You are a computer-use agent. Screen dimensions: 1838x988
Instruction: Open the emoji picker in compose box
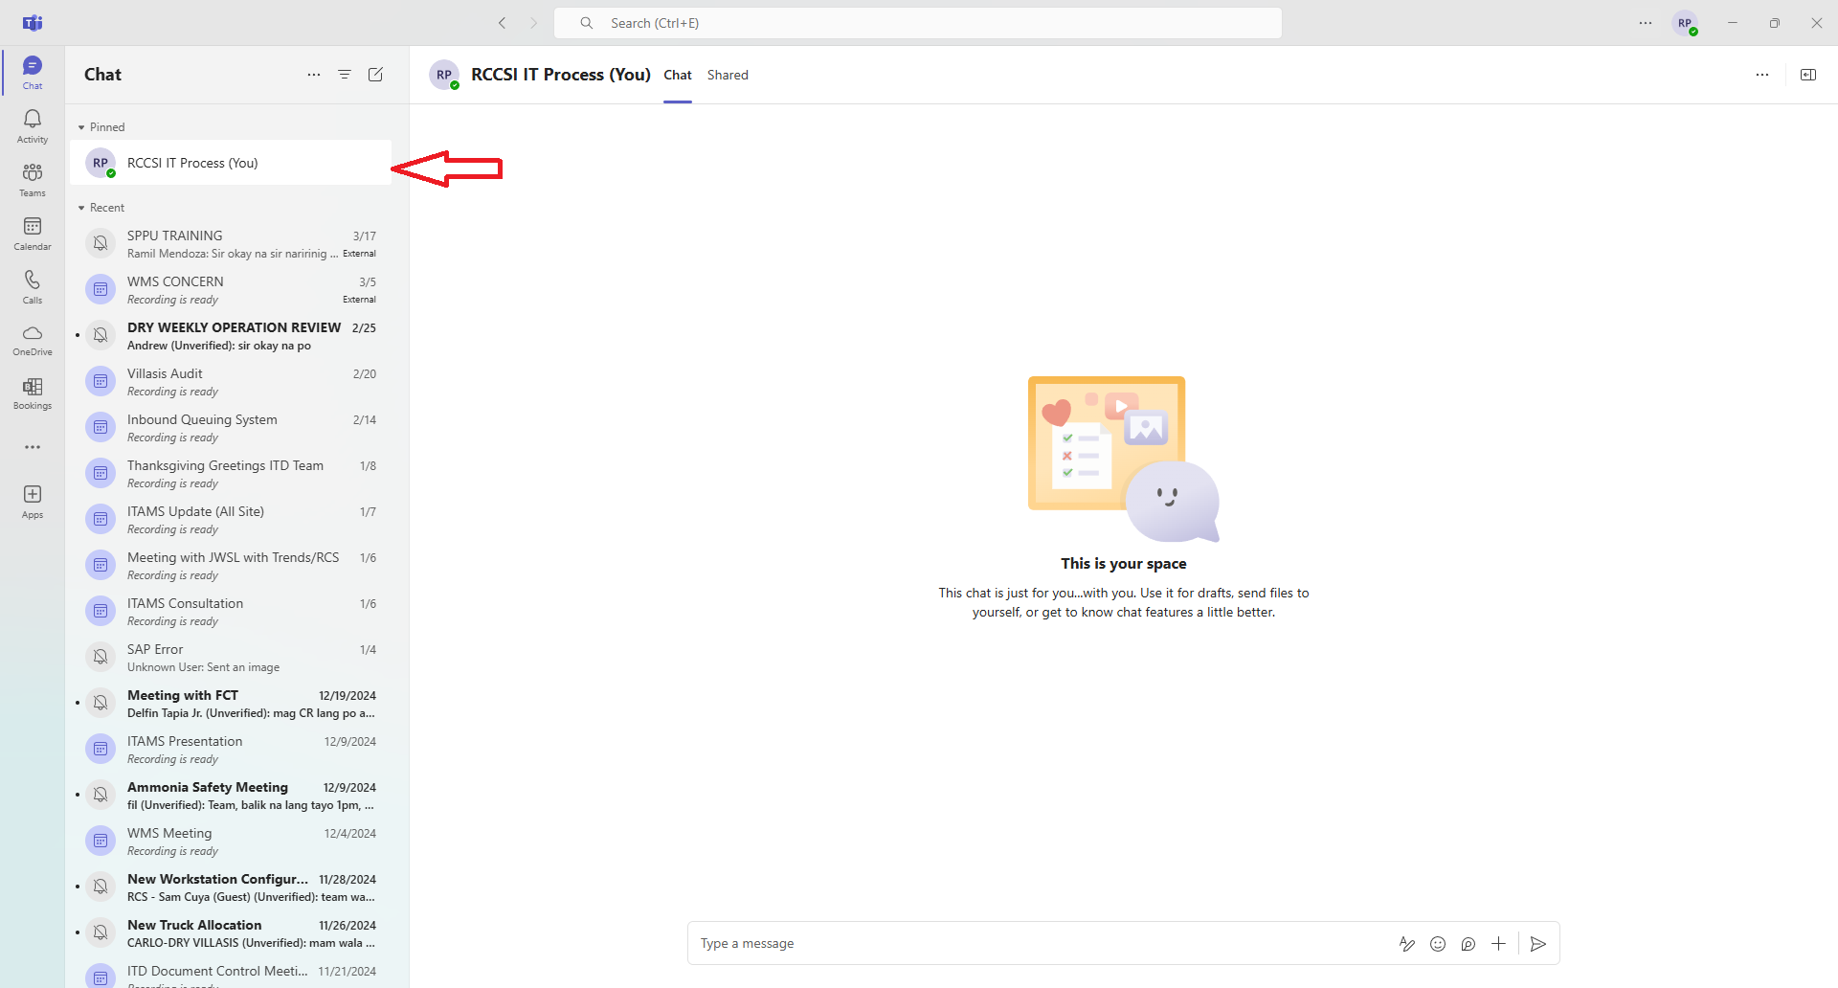[x=1438, y=944]
